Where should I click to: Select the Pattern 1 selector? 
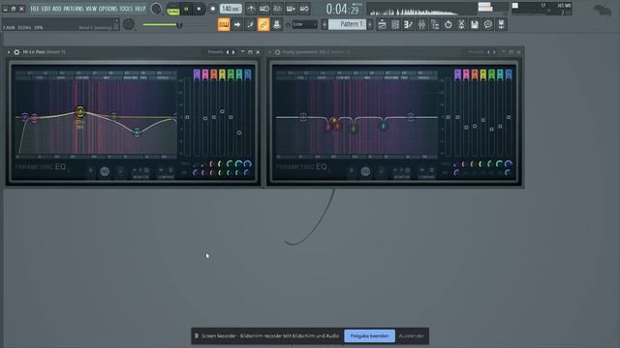click(347, 24)
